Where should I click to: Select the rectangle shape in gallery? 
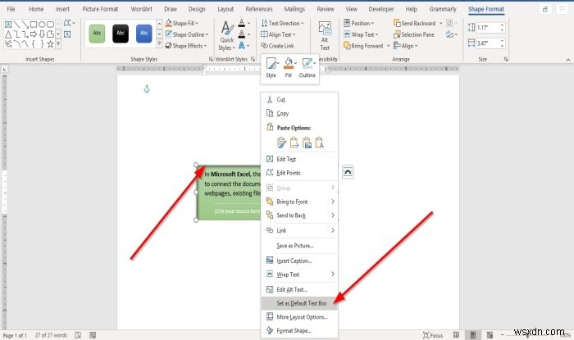[34, 25]
